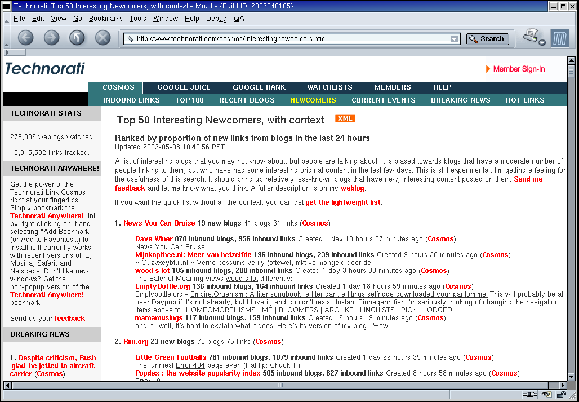Open the File menu
The image size is (579, 402).
[19, 19]
